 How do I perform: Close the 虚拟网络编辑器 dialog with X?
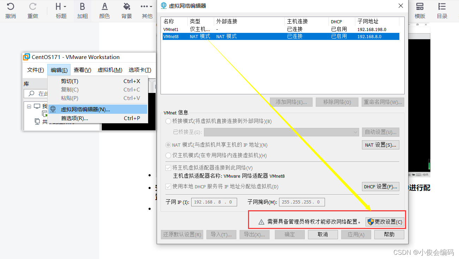coord(400,6)
